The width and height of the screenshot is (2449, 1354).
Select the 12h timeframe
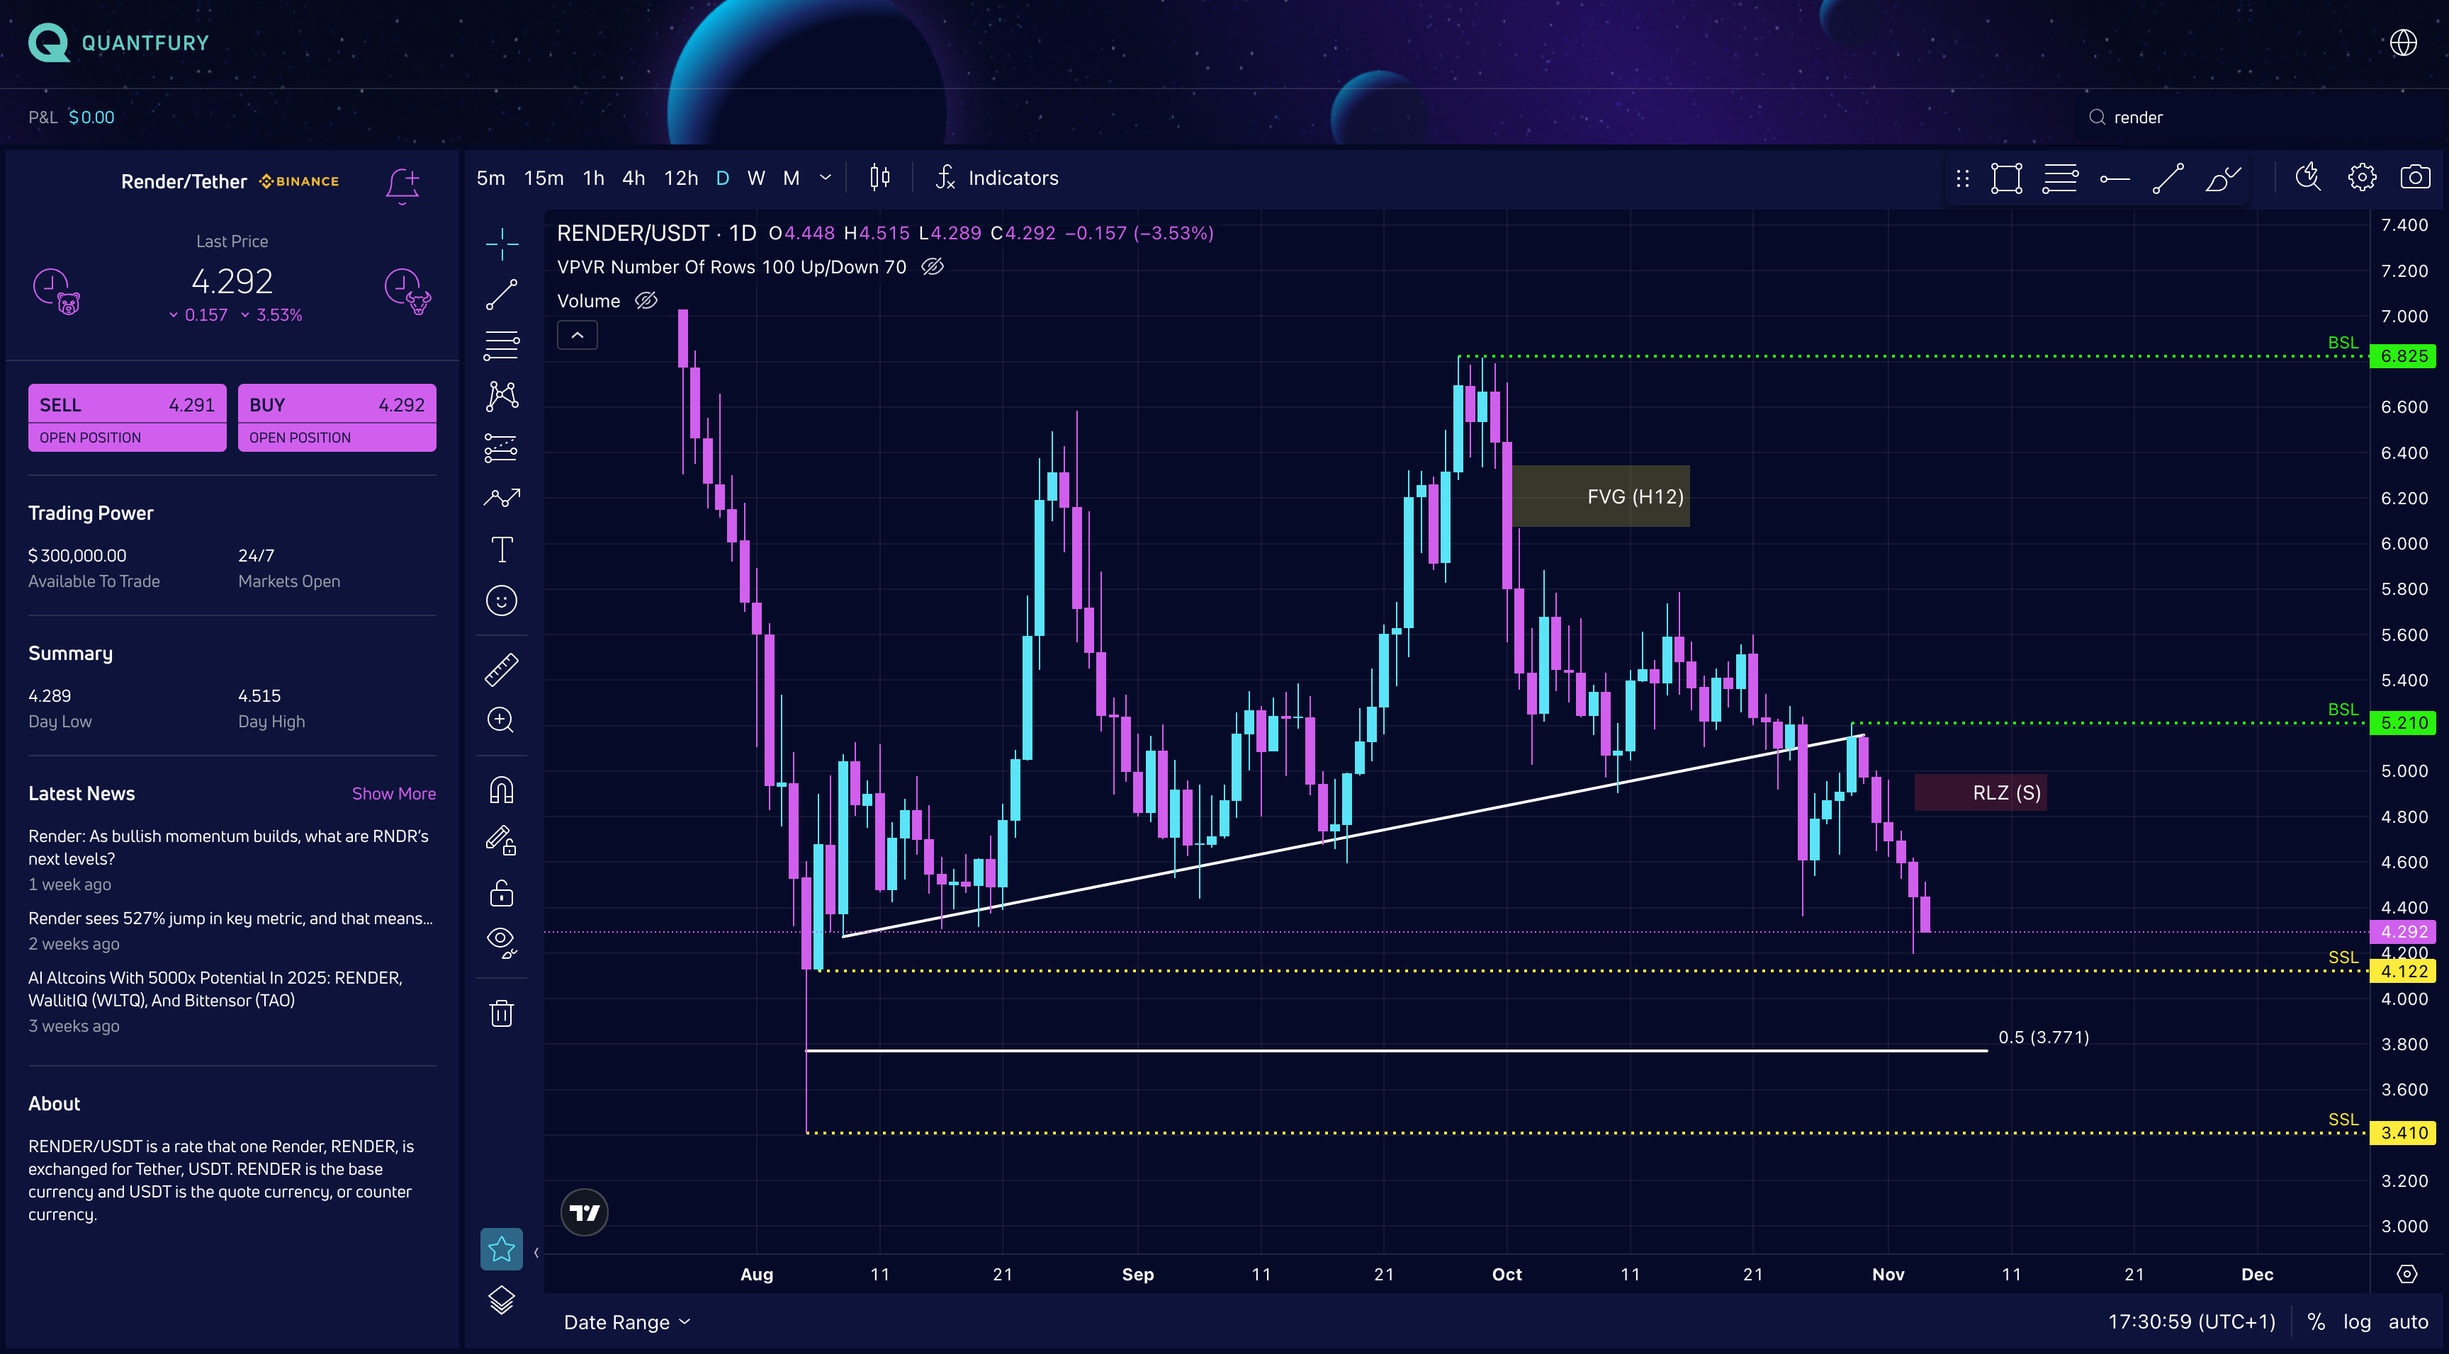point(681,178)
